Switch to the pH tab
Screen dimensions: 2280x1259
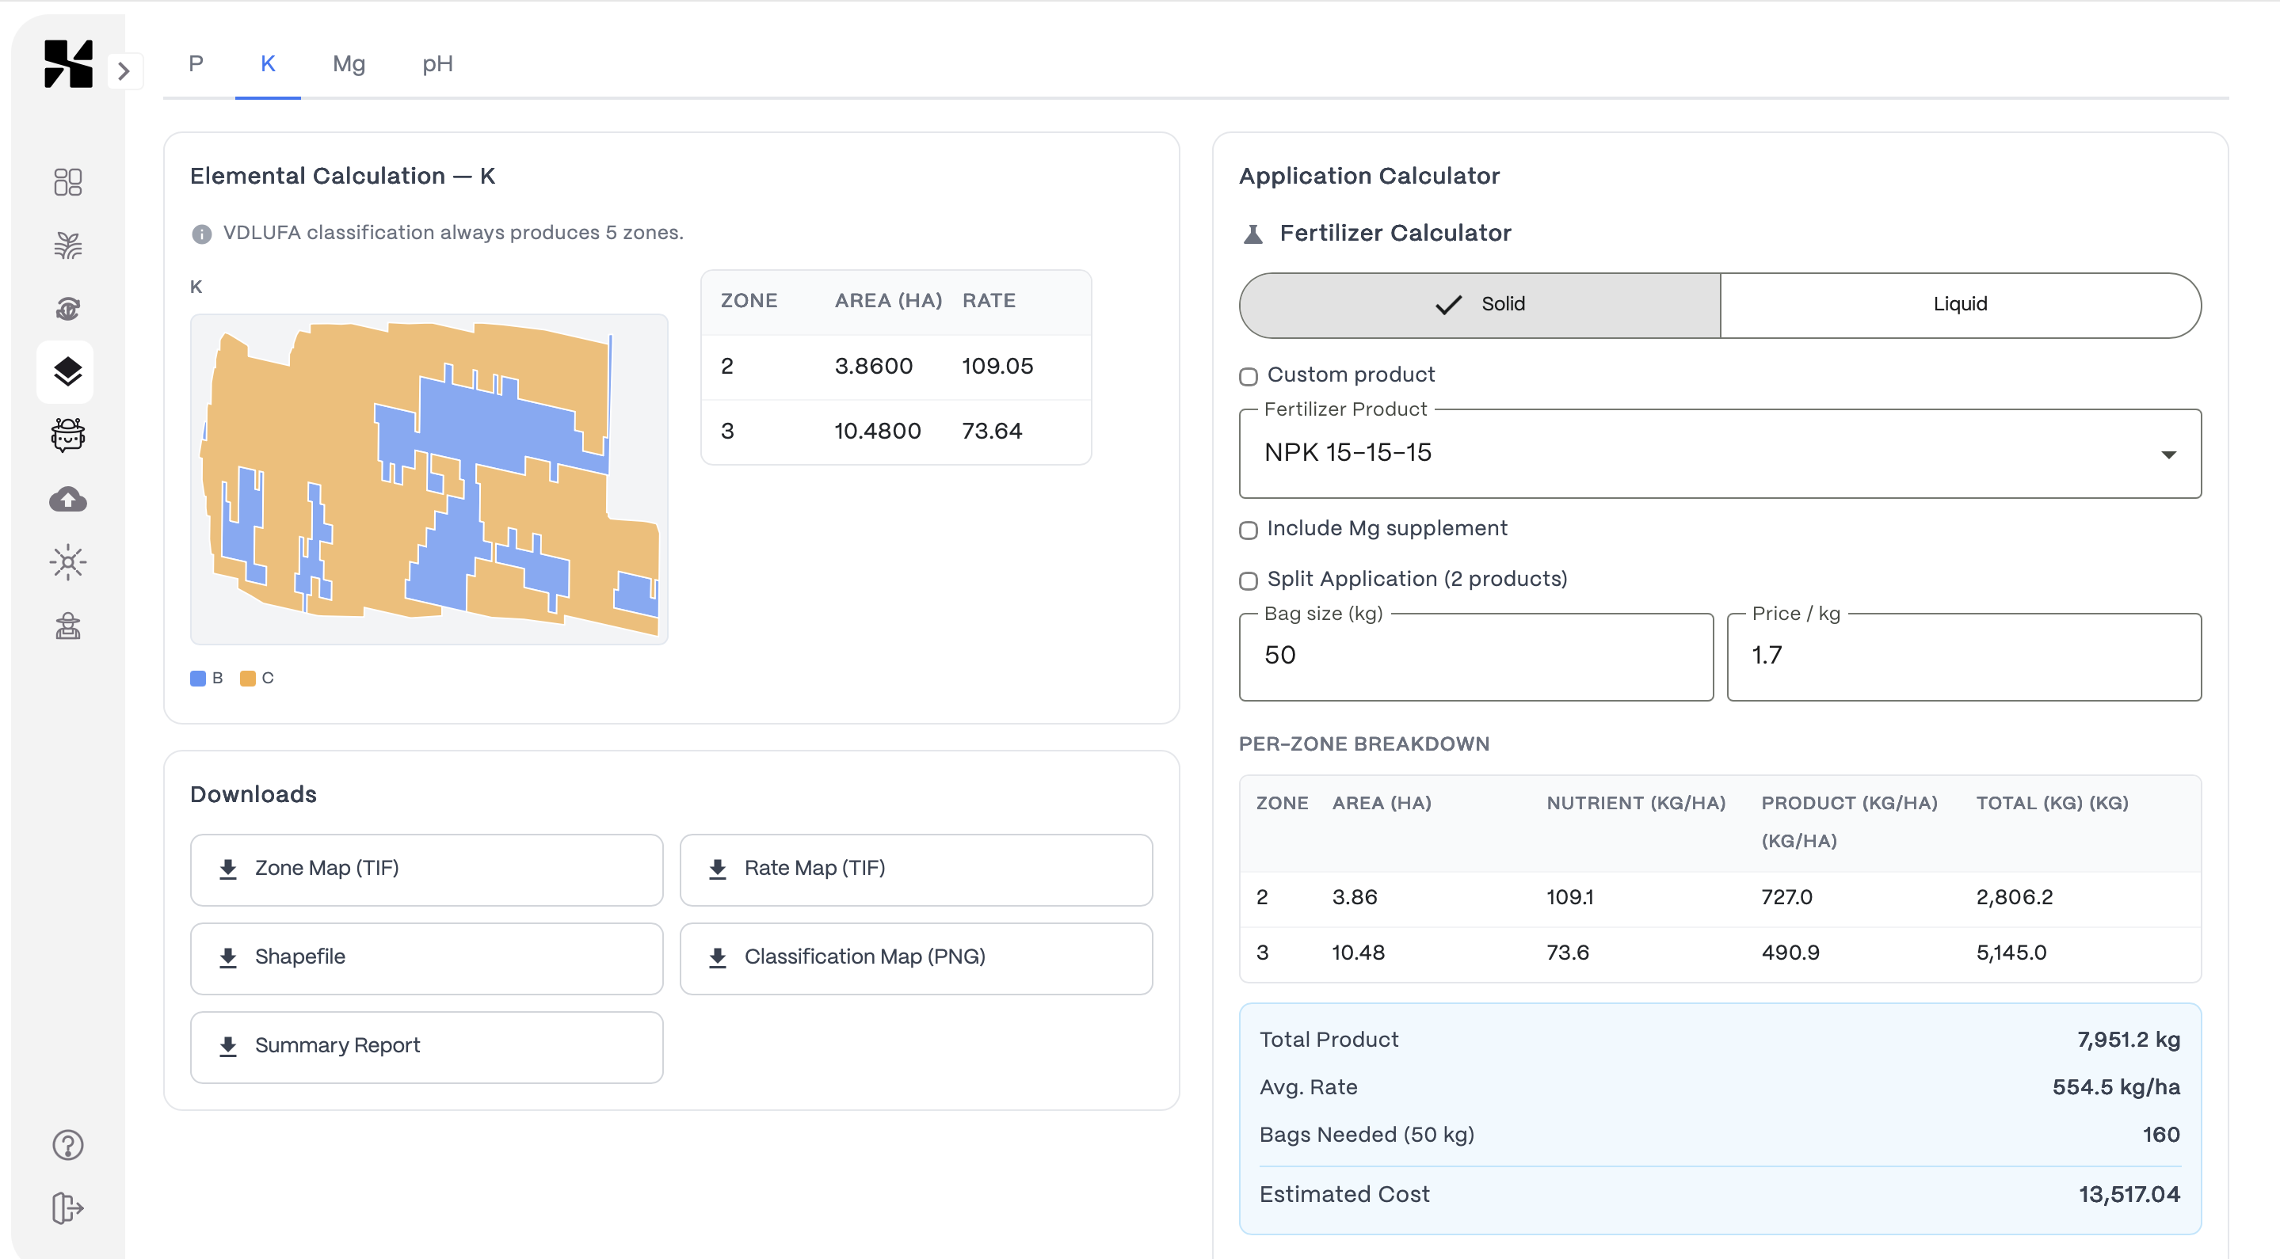tap(437, 63)
